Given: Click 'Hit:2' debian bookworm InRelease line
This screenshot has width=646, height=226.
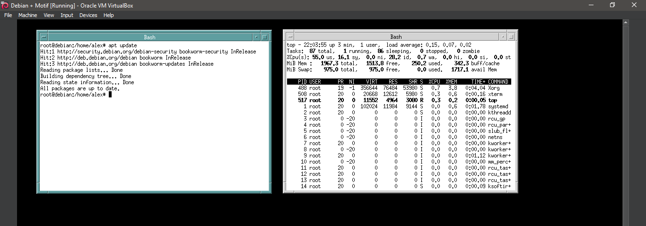Looking at the screenshot, I should [115, 58].
